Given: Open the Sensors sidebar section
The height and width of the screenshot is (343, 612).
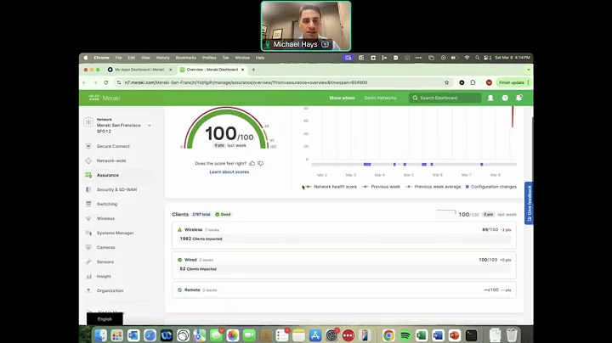Looking at the screenshot, I should pyautogui.click(x=105, y=261).
